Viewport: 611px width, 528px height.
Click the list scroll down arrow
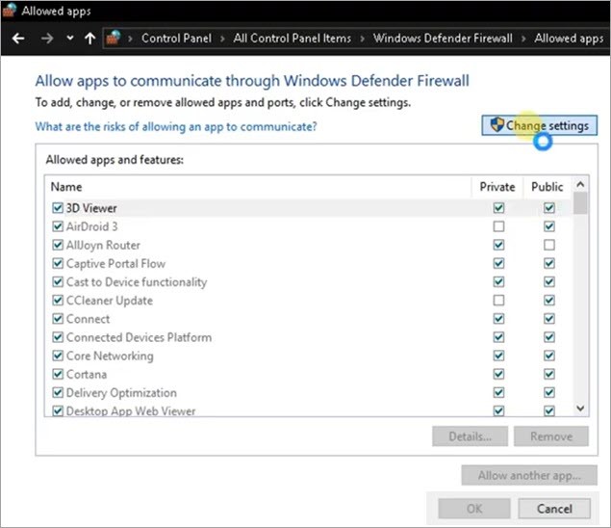point(580,409)
